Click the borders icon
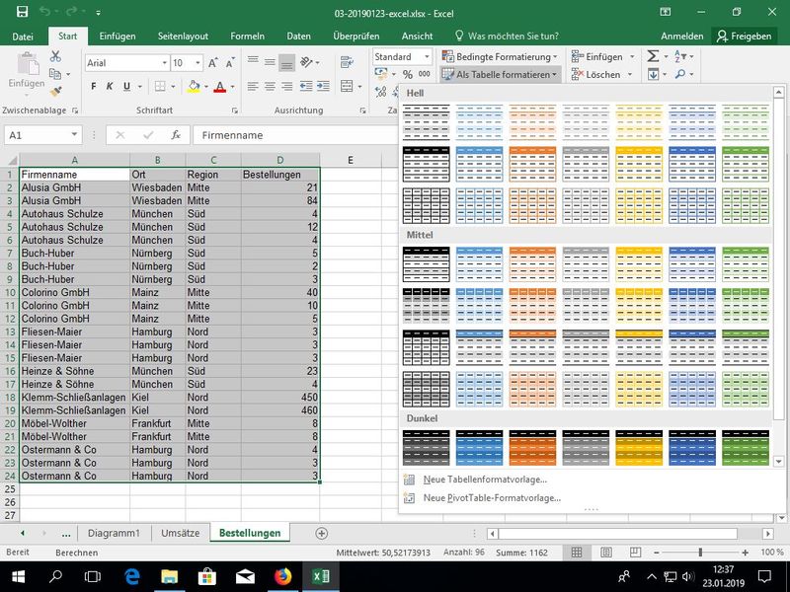This screenshot has width=790, height=592. pos(160,87)
